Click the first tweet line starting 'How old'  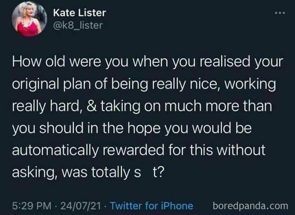(x=147, y=62)
